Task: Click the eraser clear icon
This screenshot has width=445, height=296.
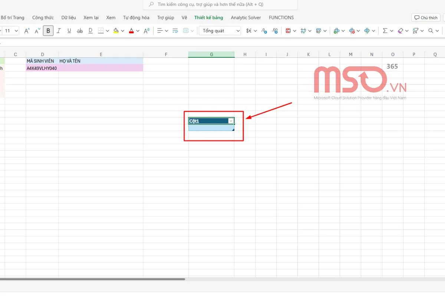Action: coord(400,31)
